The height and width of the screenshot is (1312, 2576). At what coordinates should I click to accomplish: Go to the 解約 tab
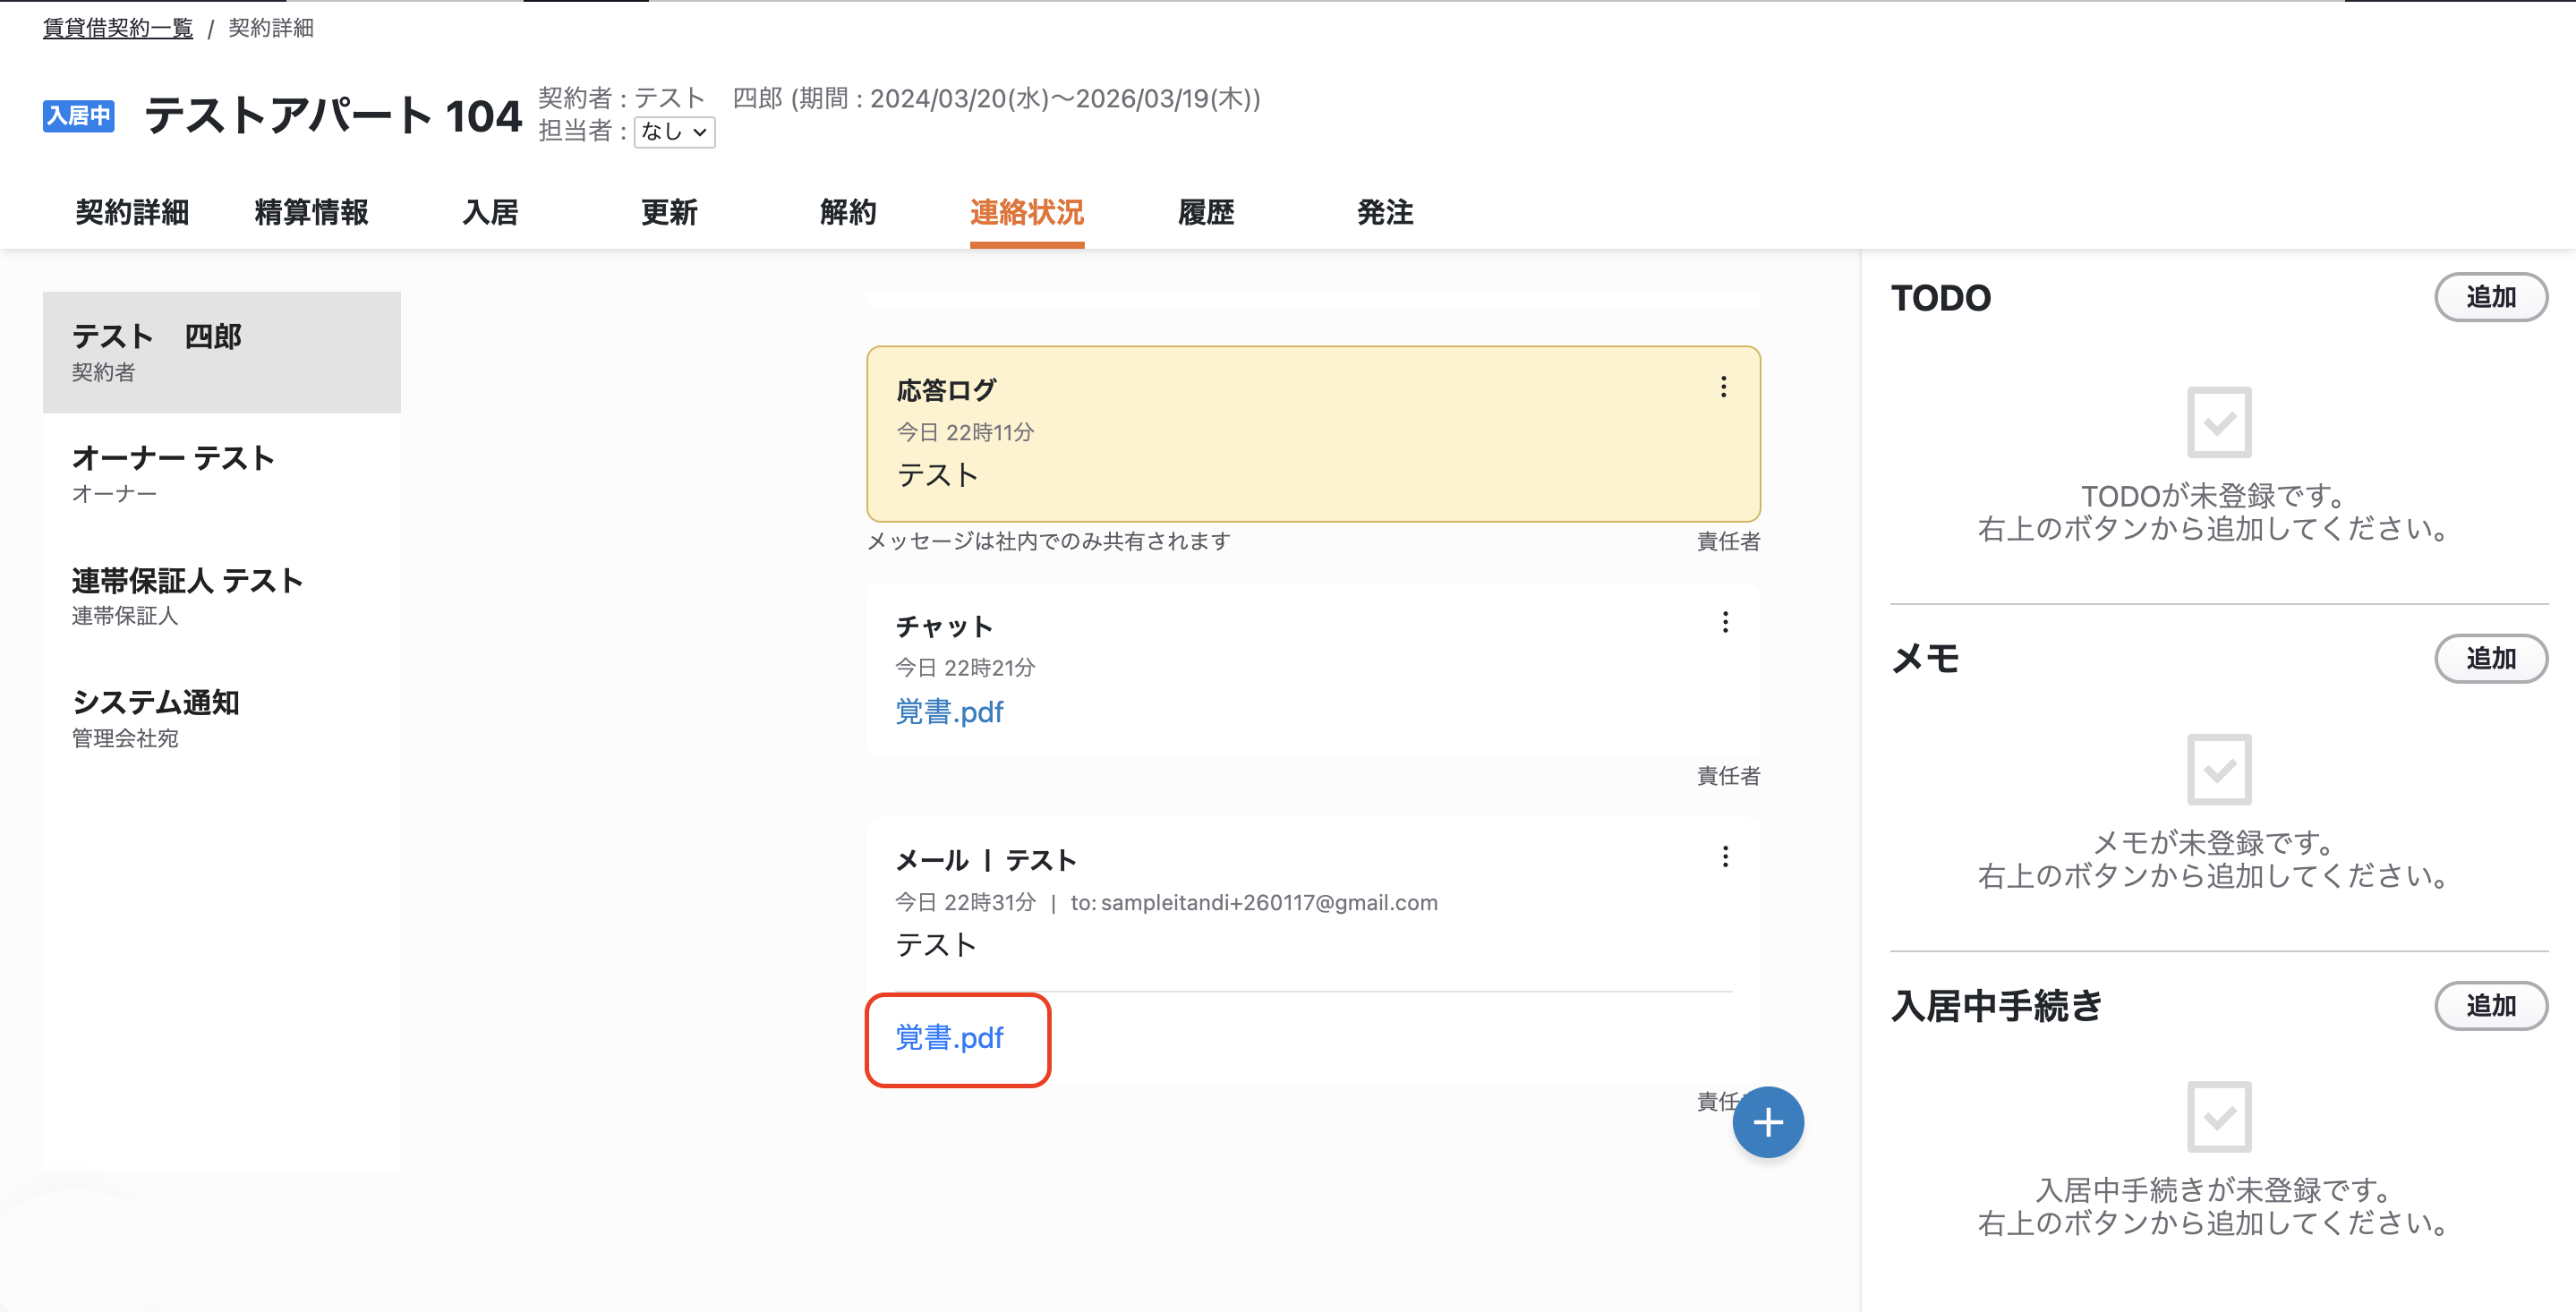848,212
